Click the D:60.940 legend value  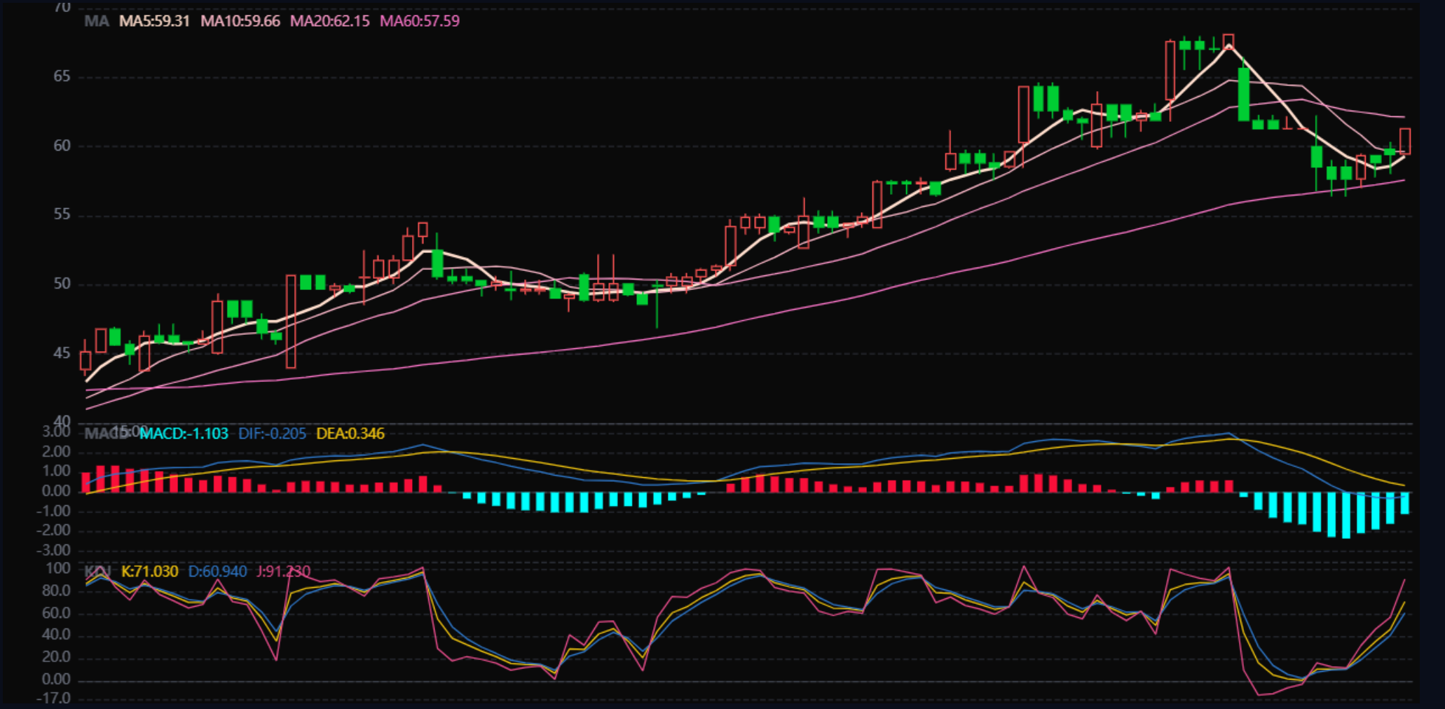[217, 572]
